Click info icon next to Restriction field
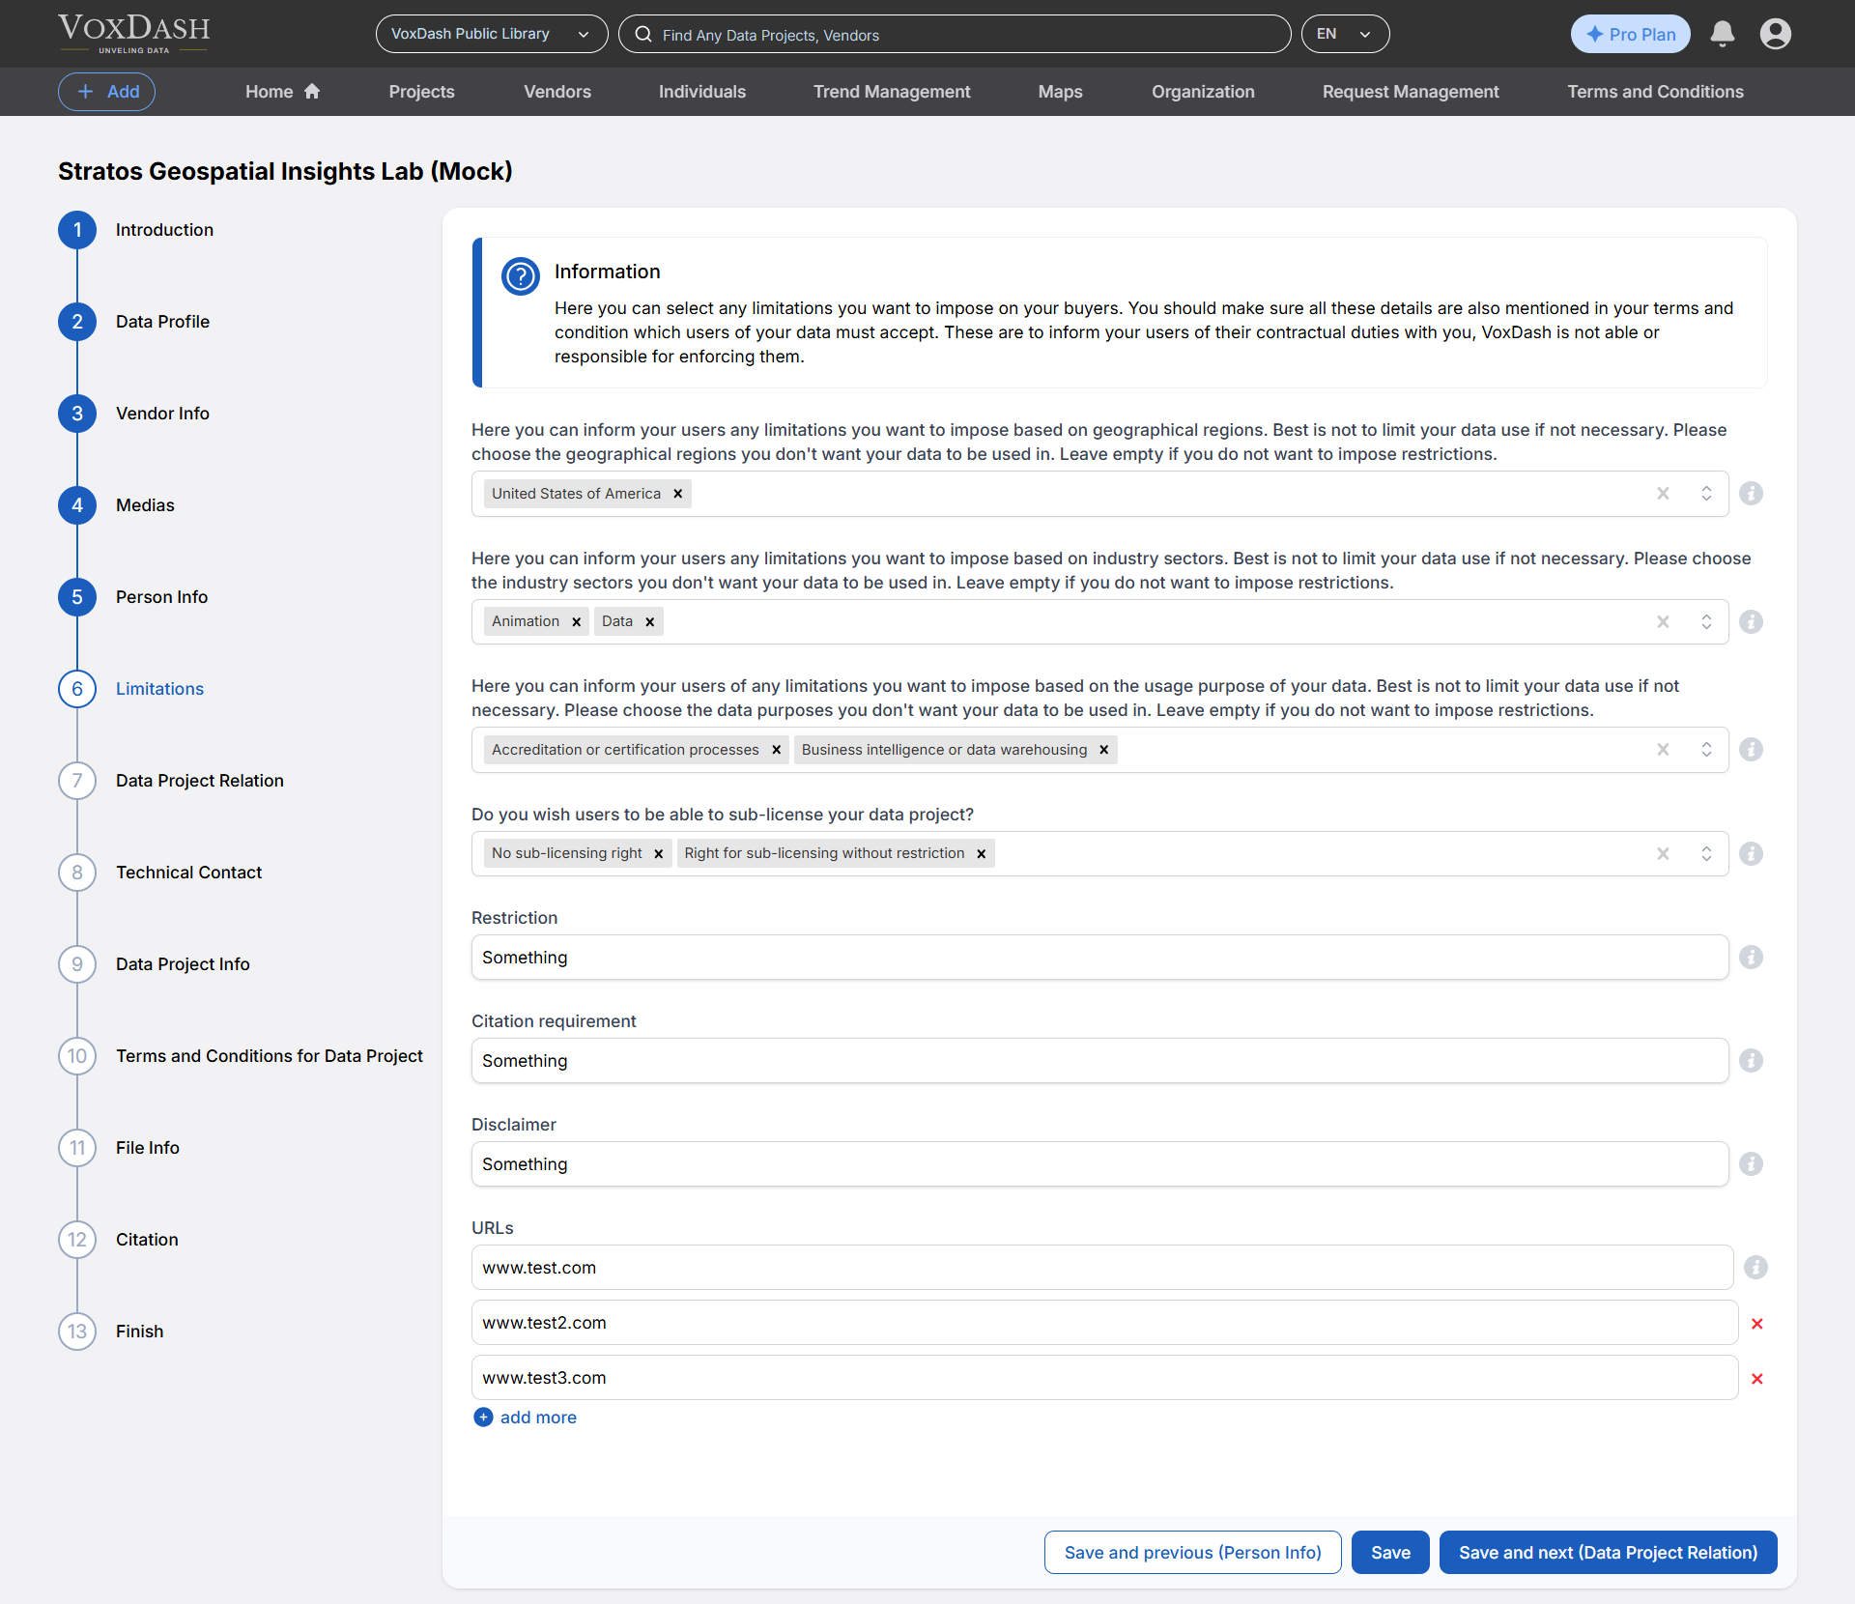Screen dimensions: 1855x1604 click(x=1751, y=957)
